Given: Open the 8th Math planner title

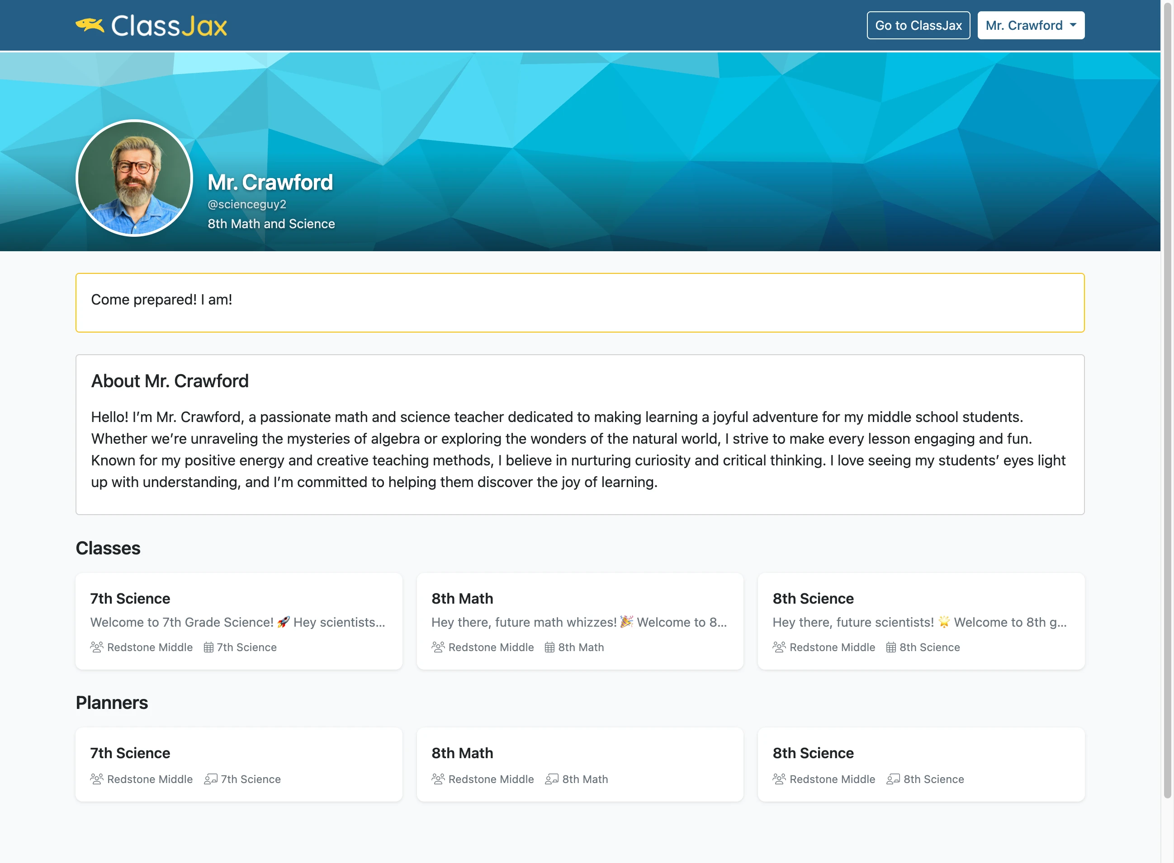Looking at the screenshot, I should click(x=462, y=753).
